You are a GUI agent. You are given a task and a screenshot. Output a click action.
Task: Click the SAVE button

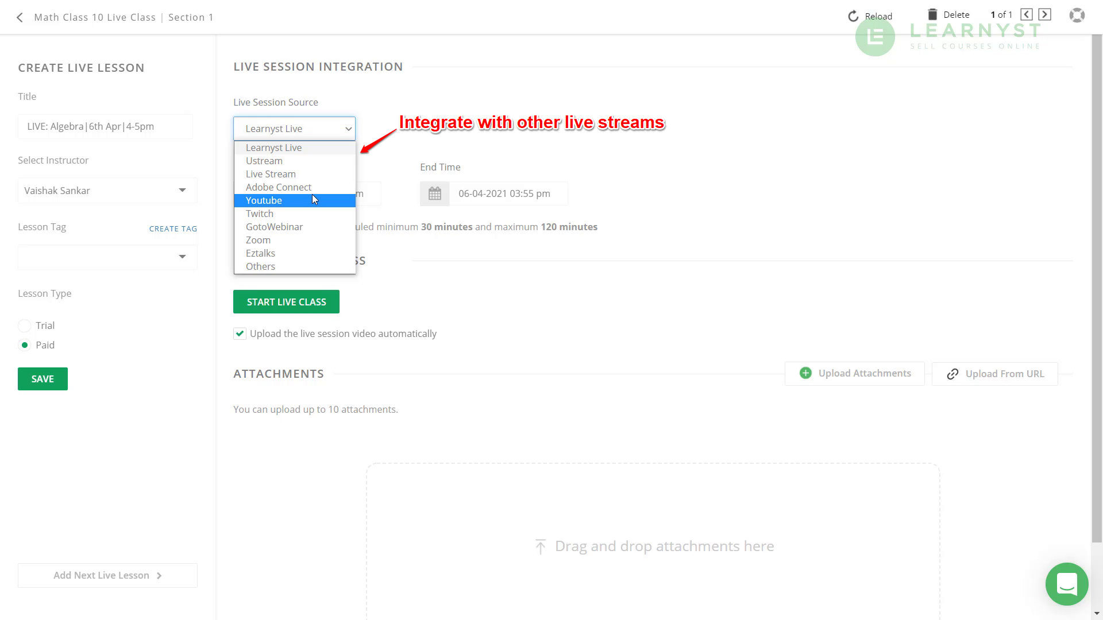coord(43,379)
